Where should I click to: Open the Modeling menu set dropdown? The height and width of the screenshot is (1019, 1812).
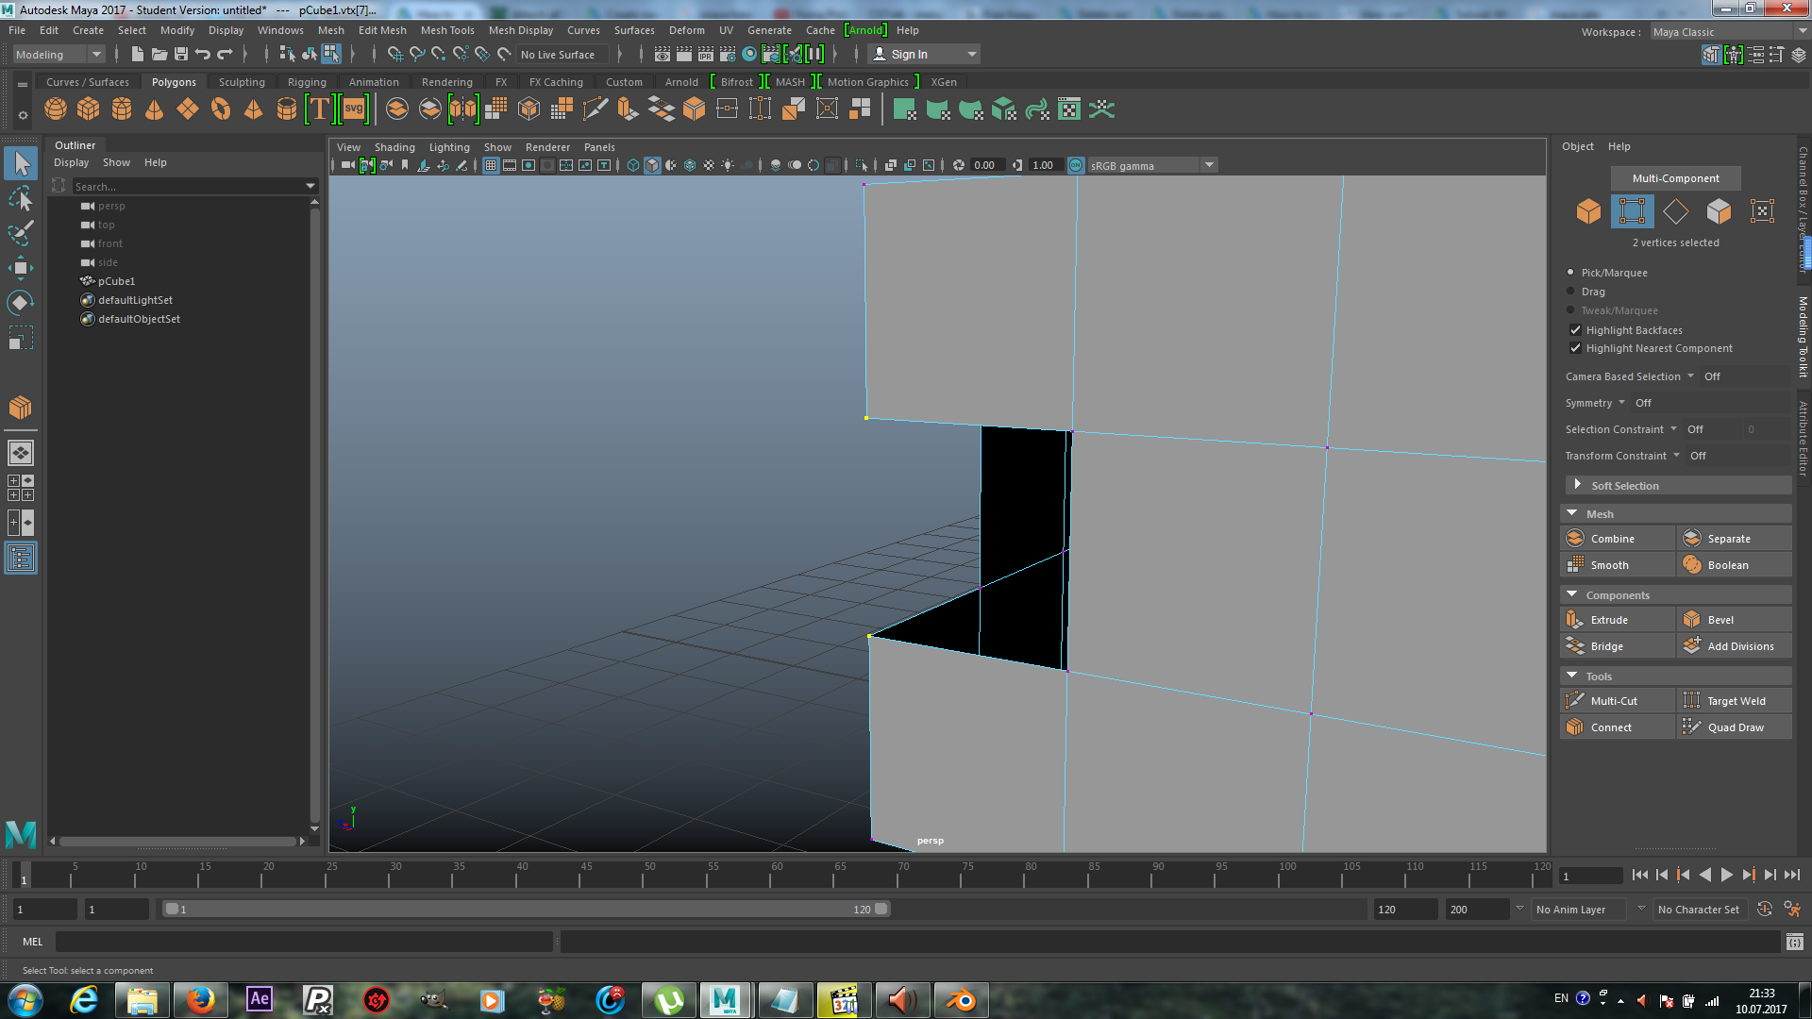click(59, 55)
